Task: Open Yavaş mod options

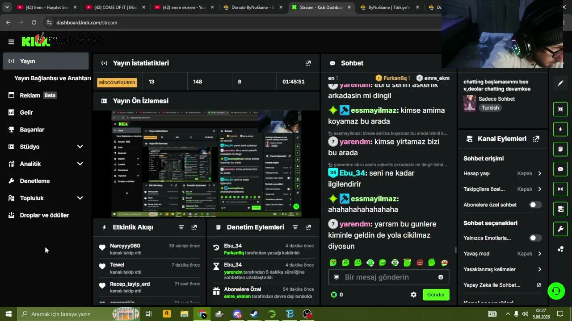Action: point(502,254)
